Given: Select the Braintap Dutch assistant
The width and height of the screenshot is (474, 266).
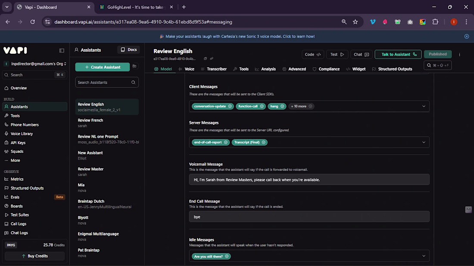Looking at the screenshot, I should (x=107, y=204).
